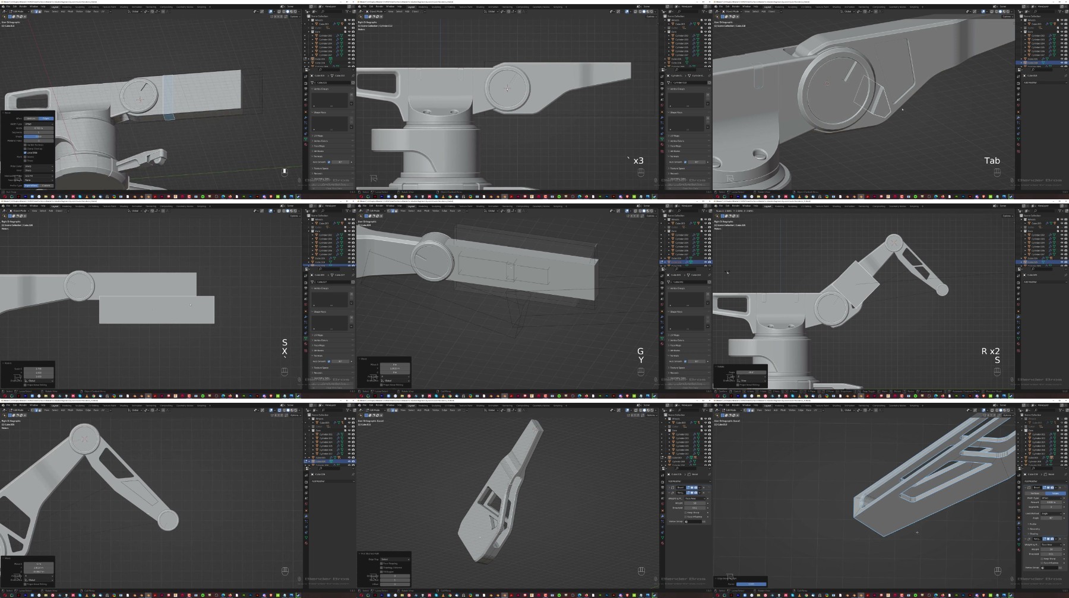Viewport: 1069px width, 598px height.
Task: Open Scene properties tab in top-left window
Action: point(306,99)
